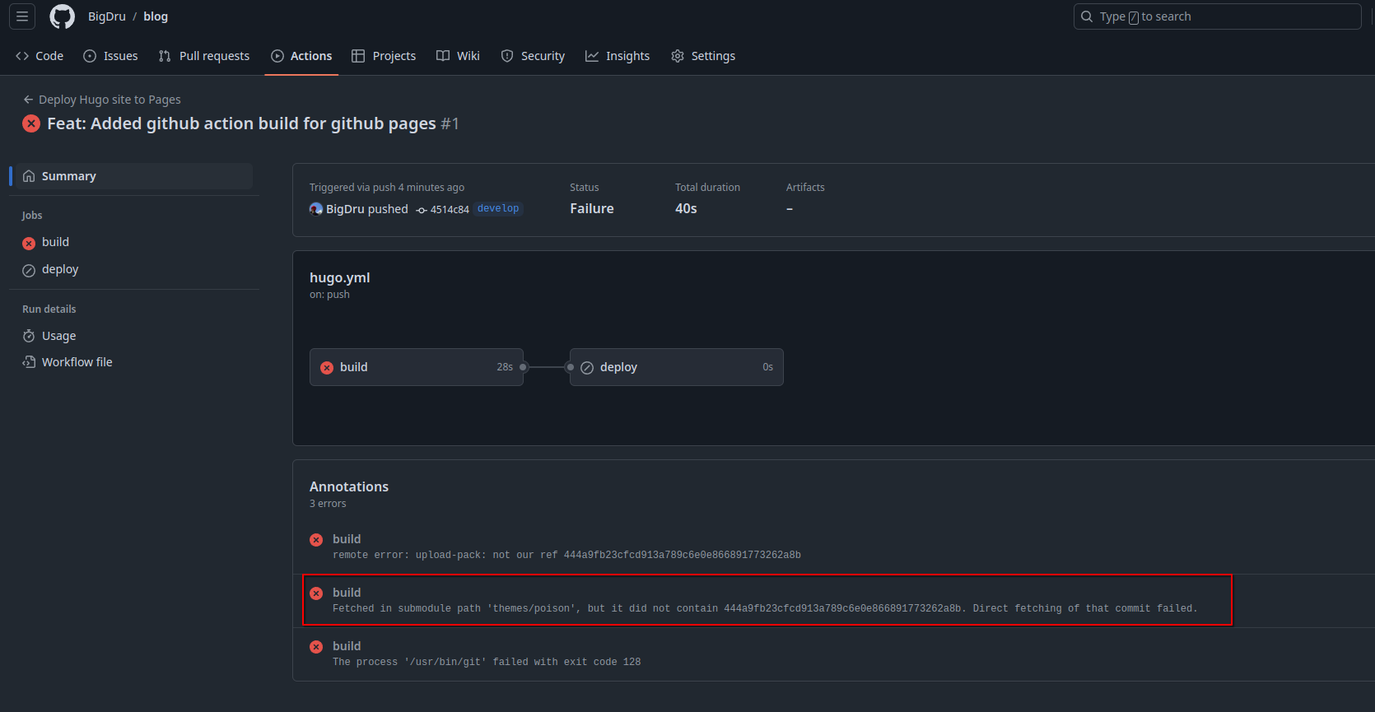Click the Failure status text
Viewport: 1375px width, 712px height.
[x=592, y=209]
